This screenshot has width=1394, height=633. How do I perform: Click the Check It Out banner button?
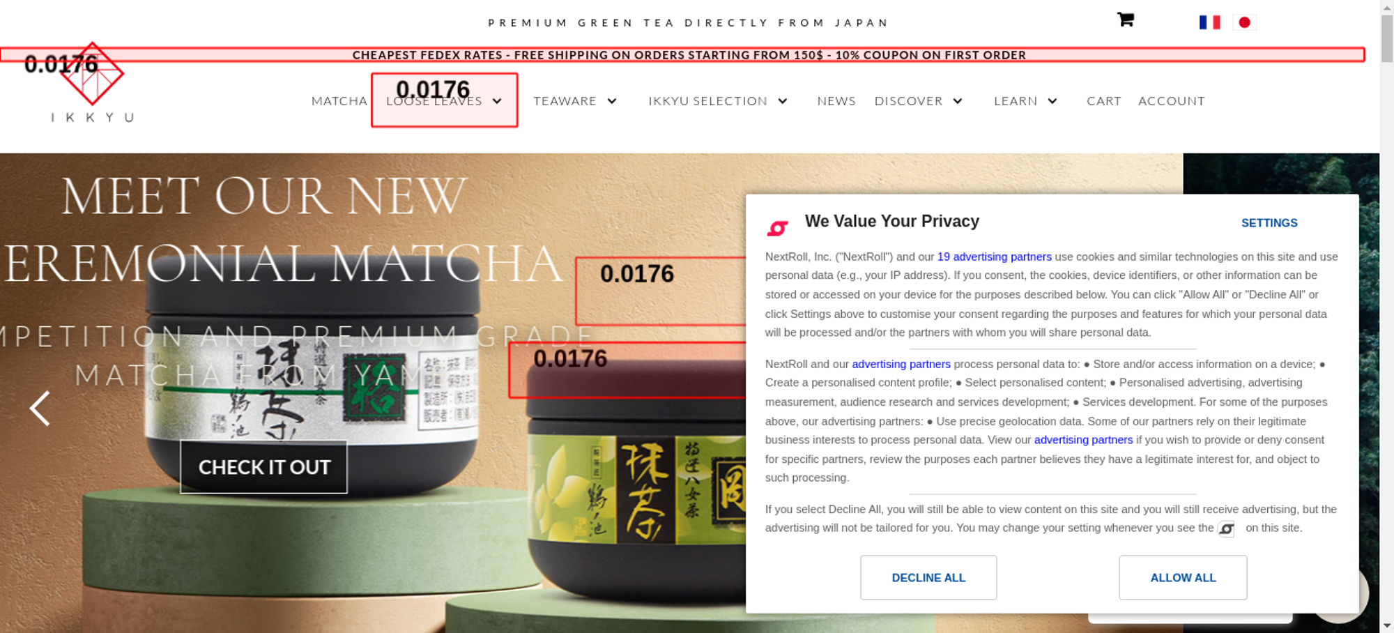point(264,467)
